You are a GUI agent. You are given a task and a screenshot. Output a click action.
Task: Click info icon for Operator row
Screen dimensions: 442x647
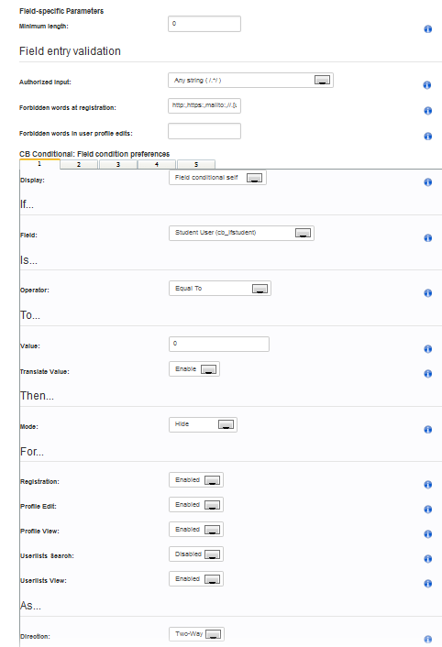coord(428,293)
